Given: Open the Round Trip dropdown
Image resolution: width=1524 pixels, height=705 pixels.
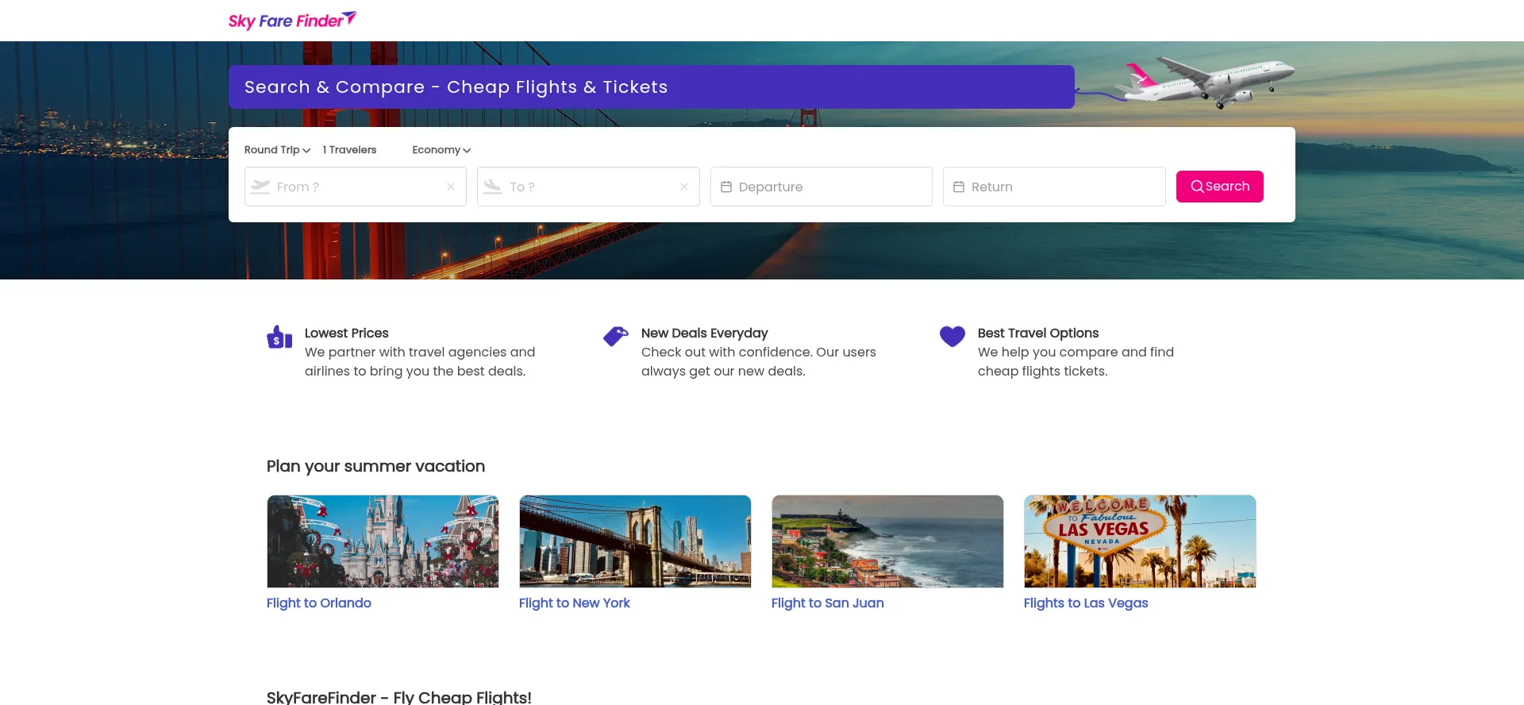Looking at the screenshot, I should [277, 150].
